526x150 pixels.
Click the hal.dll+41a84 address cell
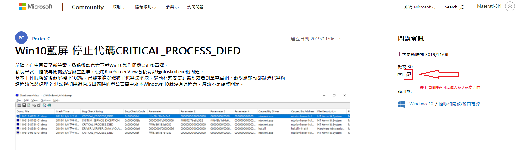(x=300, y=128)
